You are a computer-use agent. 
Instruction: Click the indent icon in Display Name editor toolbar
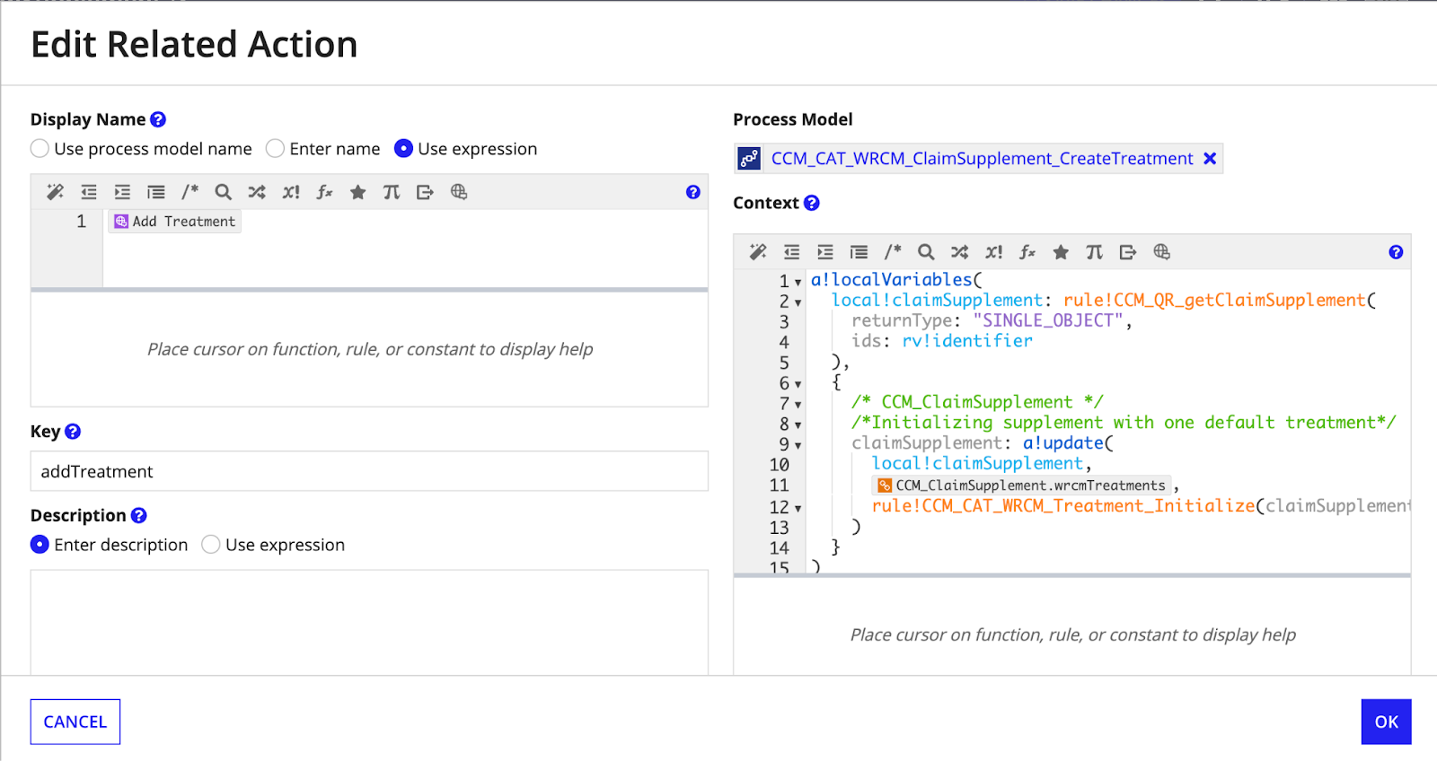coord(122,192)
